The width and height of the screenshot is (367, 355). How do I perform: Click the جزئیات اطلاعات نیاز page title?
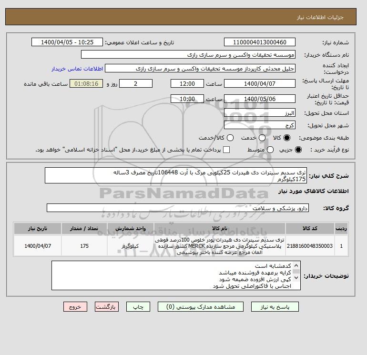(x=320, y=17)
